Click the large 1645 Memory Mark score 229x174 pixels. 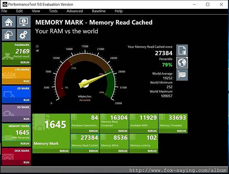55,125
